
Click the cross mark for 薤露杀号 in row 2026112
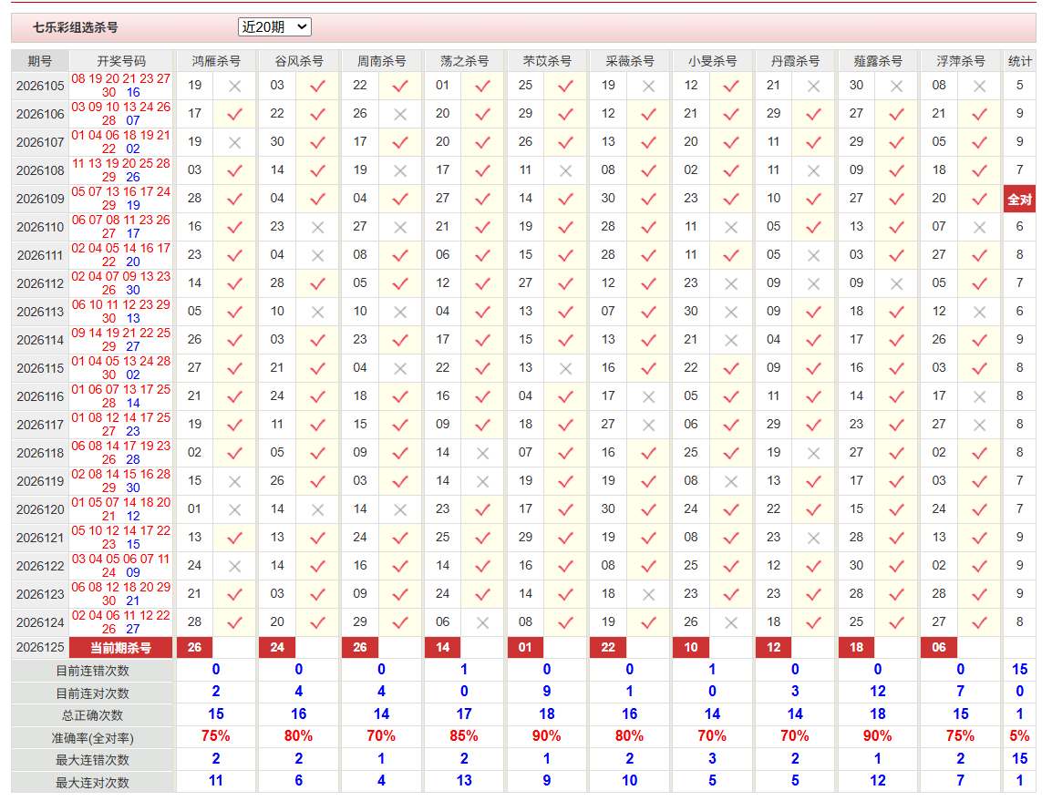coord(896,283)
